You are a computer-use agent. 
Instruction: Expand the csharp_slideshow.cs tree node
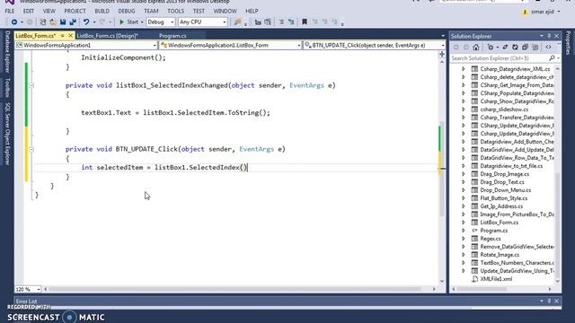464,109
